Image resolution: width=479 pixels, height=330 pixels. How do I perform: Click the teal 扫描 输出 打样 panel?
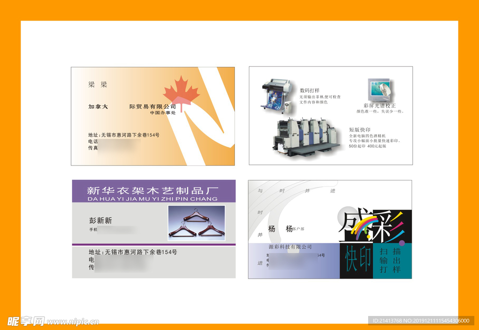pyautogui.click(x=392, y=261)
